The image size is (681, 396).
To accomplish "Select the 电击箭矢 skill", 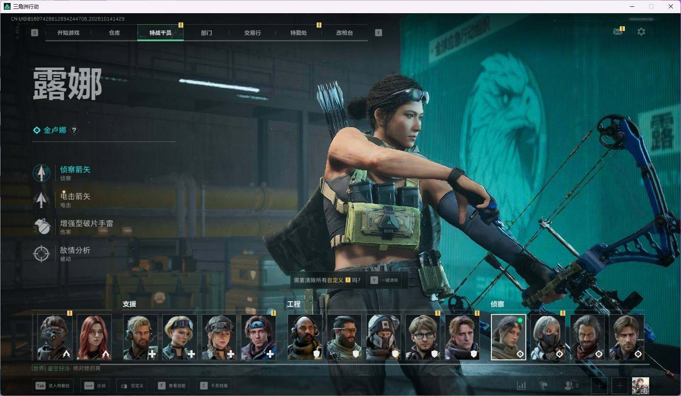I will [62, 200].
